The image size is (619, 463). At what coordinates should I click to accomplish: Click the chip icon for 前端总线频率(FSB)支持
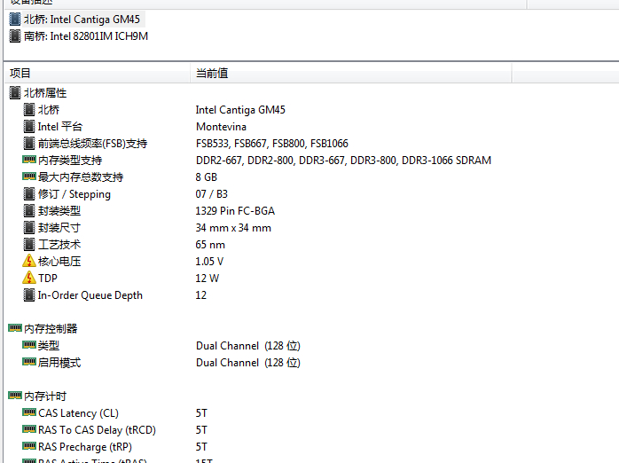pos(28,144)
